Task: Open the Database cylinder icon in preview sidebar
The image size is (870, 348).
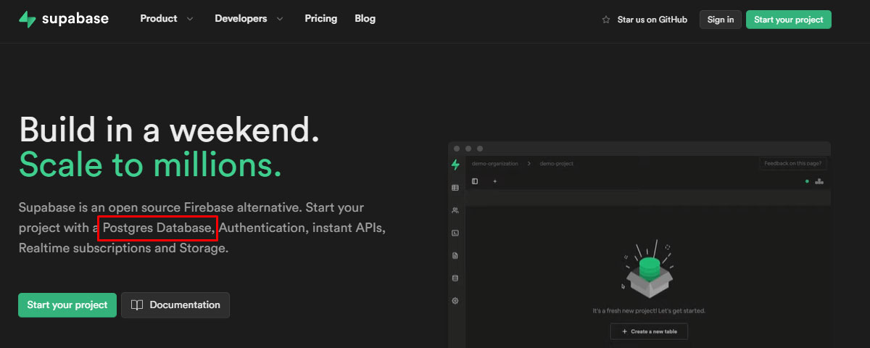Action: pyautogui.click(x=455, y=278)
